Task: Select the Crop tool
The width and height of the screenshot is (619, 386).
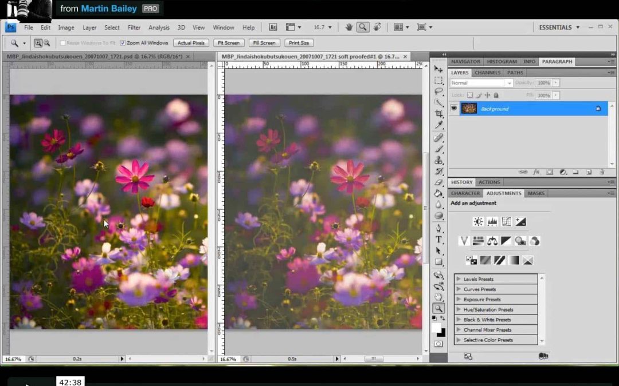Action: (x=439, y=114)
